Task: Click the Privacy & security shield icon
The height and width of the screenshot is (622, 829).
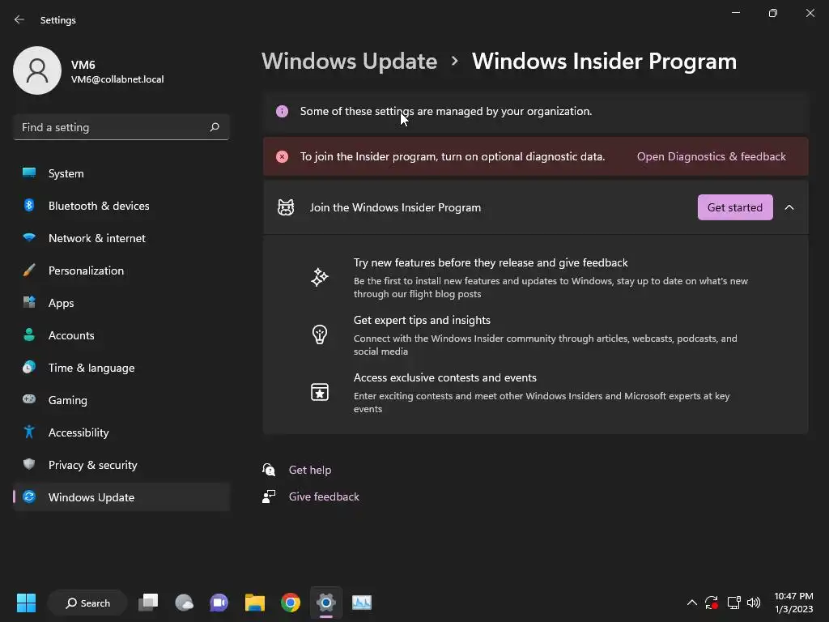Action: (x=29, y=464)
